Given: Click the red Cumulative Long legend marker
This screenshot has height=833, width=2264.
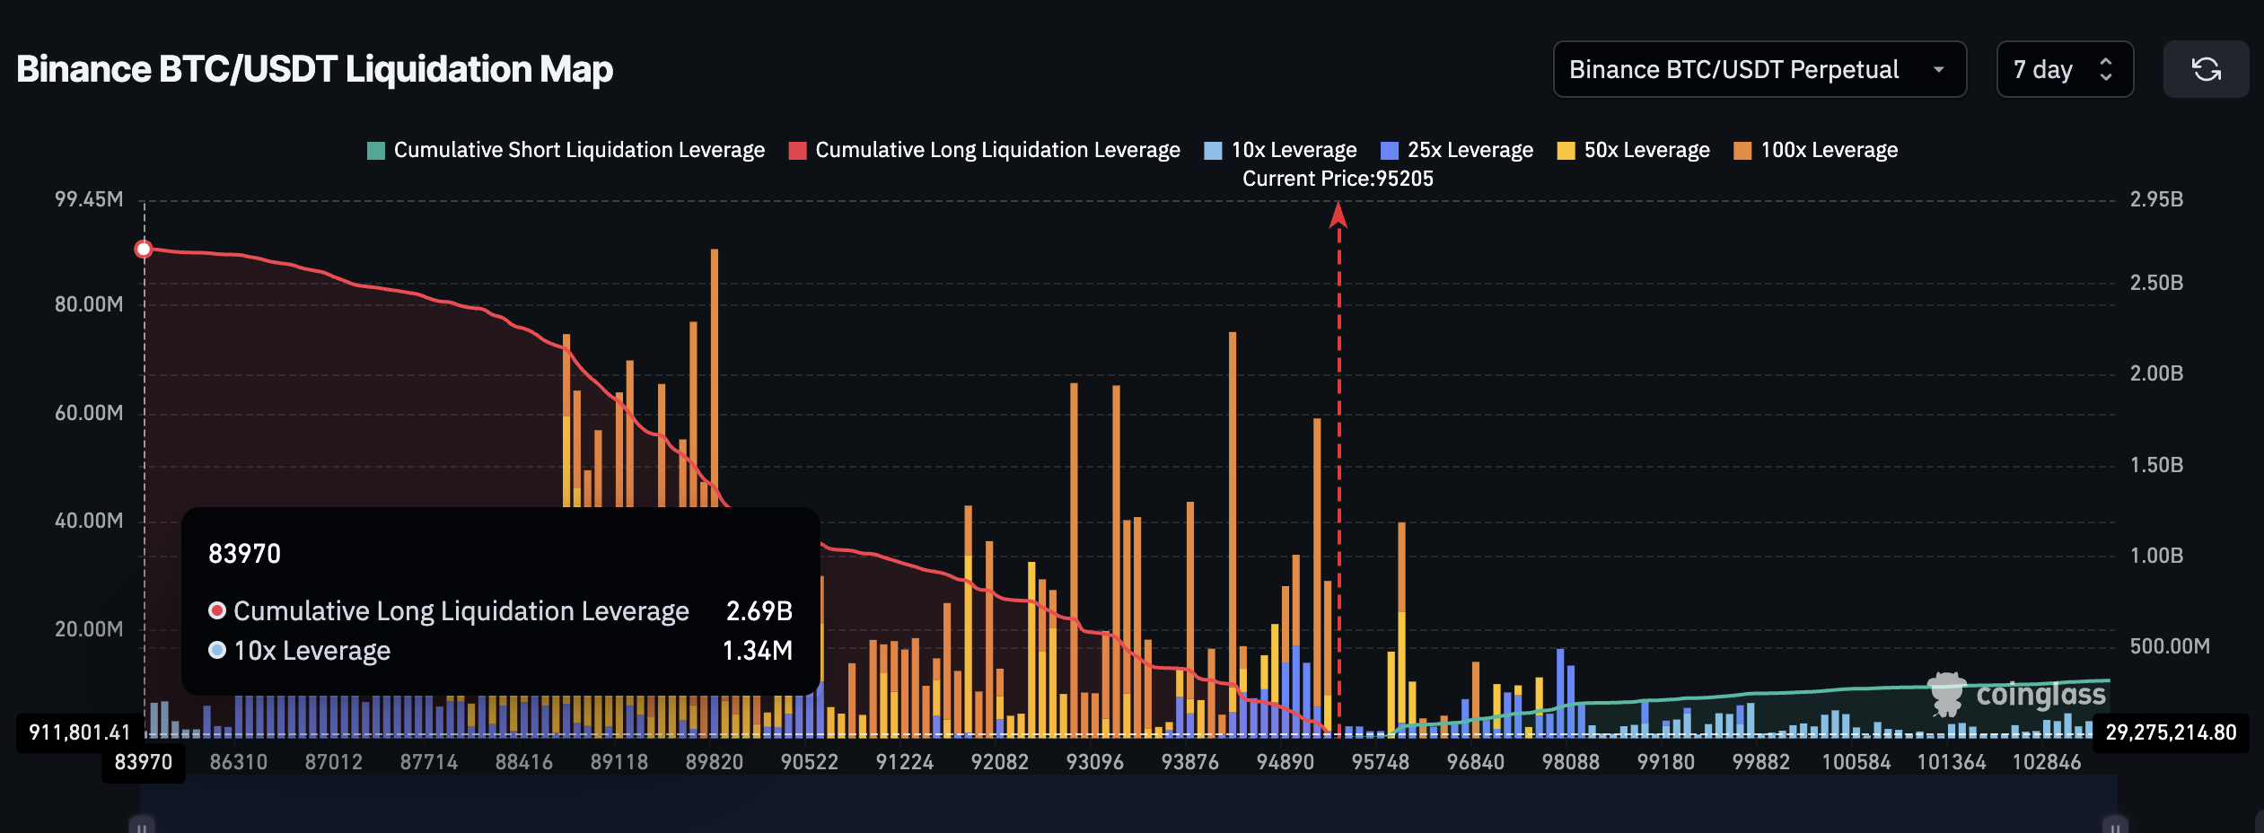Looking at the screenshot, I should coord(797,150).
